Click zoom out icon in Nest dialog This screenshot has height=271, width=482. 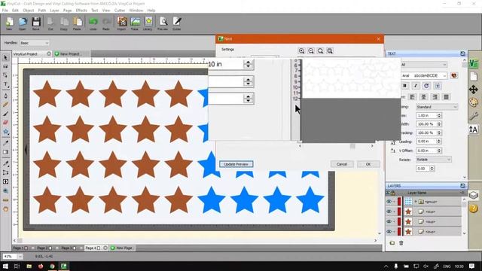(x=311, y=50)
